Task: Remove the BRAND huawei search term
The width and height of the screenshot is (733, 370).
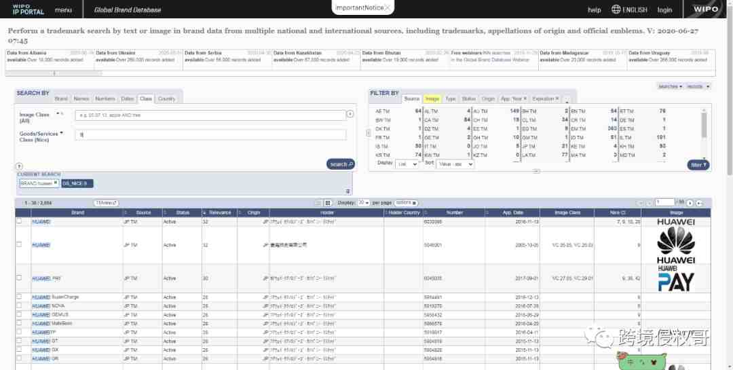Action: 56,183
